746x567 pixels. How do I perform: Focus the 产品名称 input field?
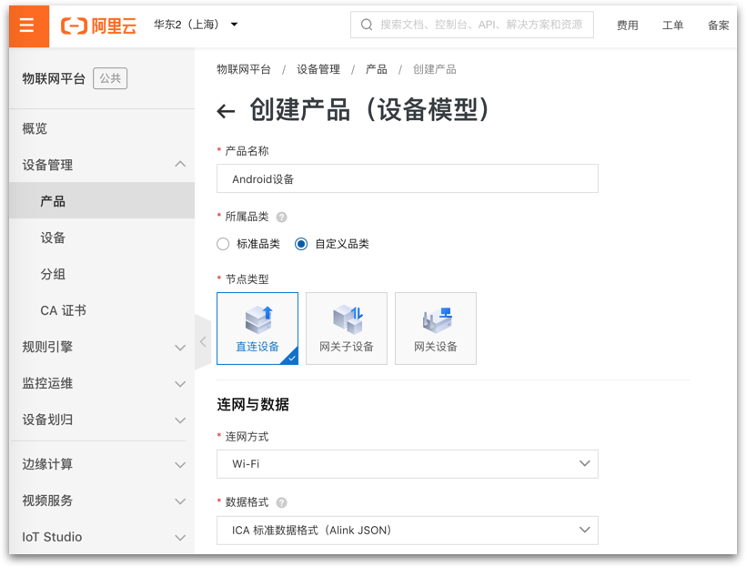[x=408, y=178]
